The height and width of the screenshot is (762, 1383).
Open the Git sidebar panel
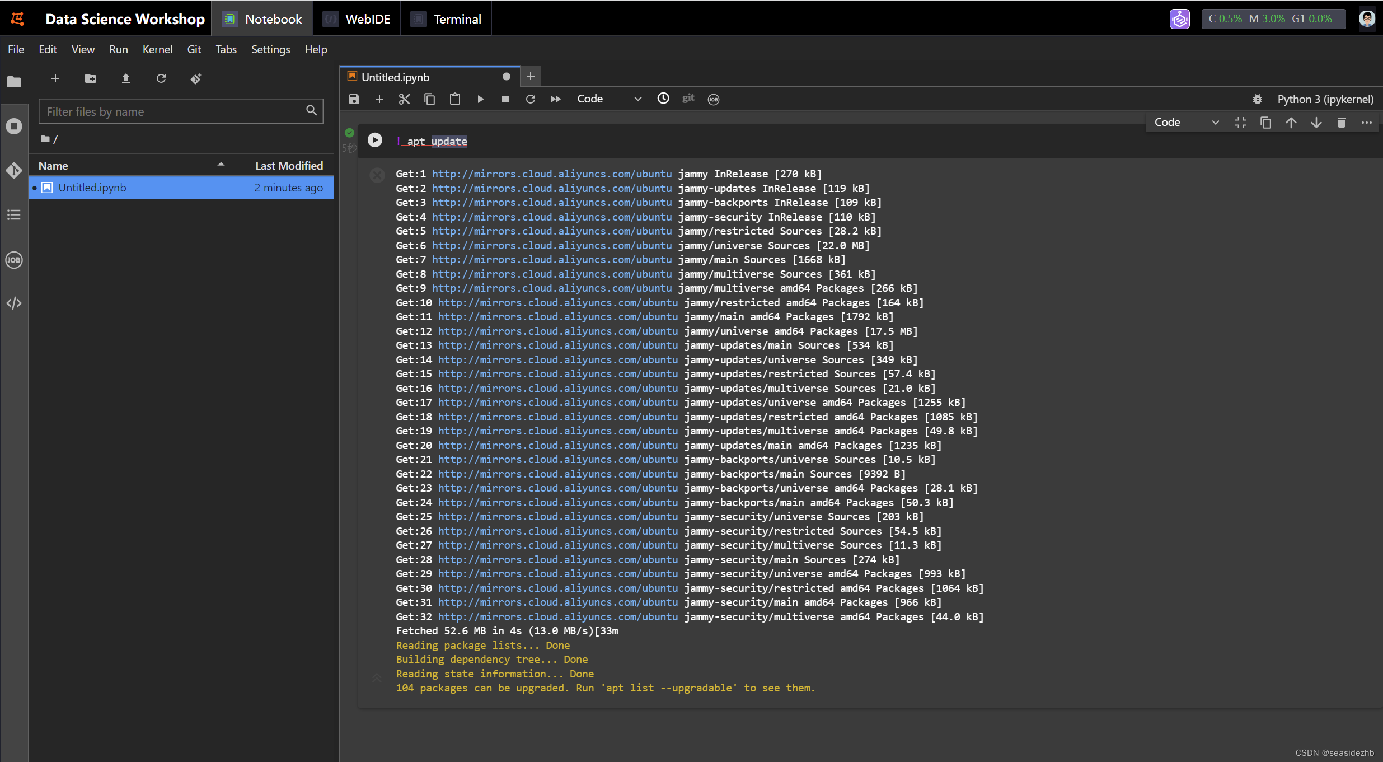[x=13, y=170]
